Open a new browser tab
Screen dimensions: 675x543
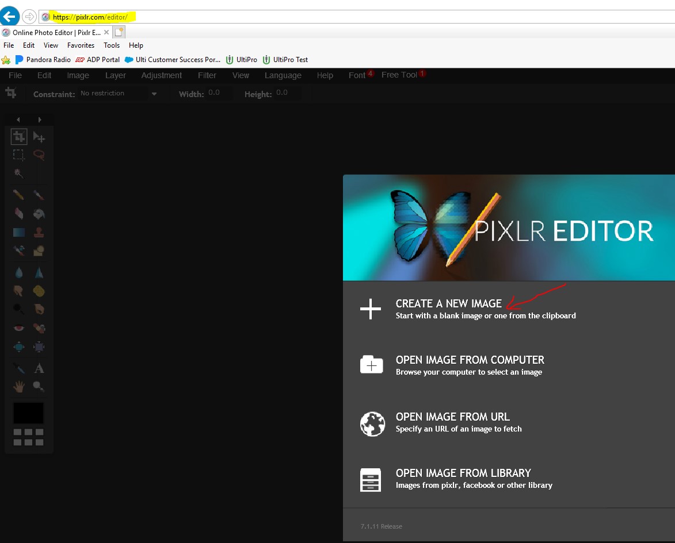tap(119, 32)
